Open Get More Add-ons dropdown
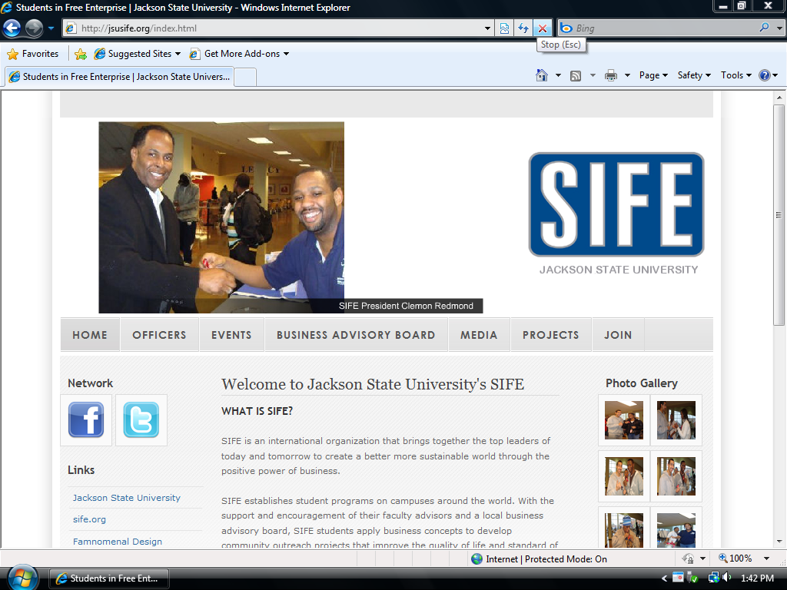Image resolution: width=787 pixels, height=590 pixels. pos(239,54)
